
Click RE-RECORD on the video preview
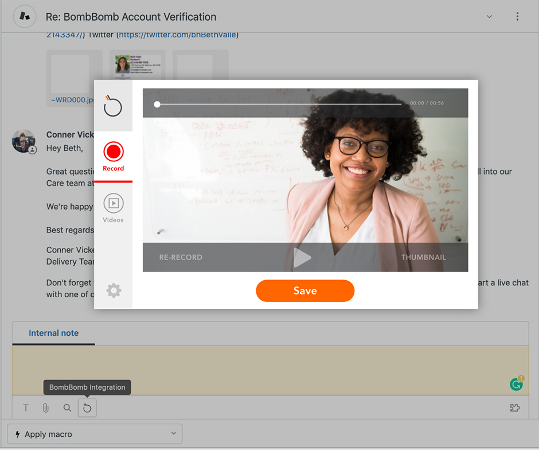(181, 257)
